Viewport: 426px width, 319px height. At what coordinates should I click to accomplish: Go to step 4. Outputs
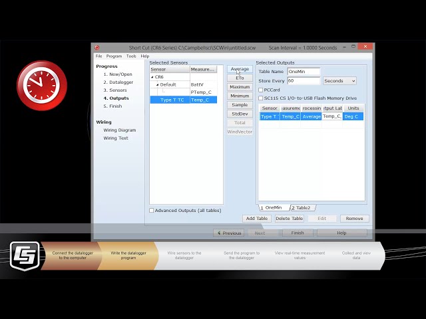116,98
